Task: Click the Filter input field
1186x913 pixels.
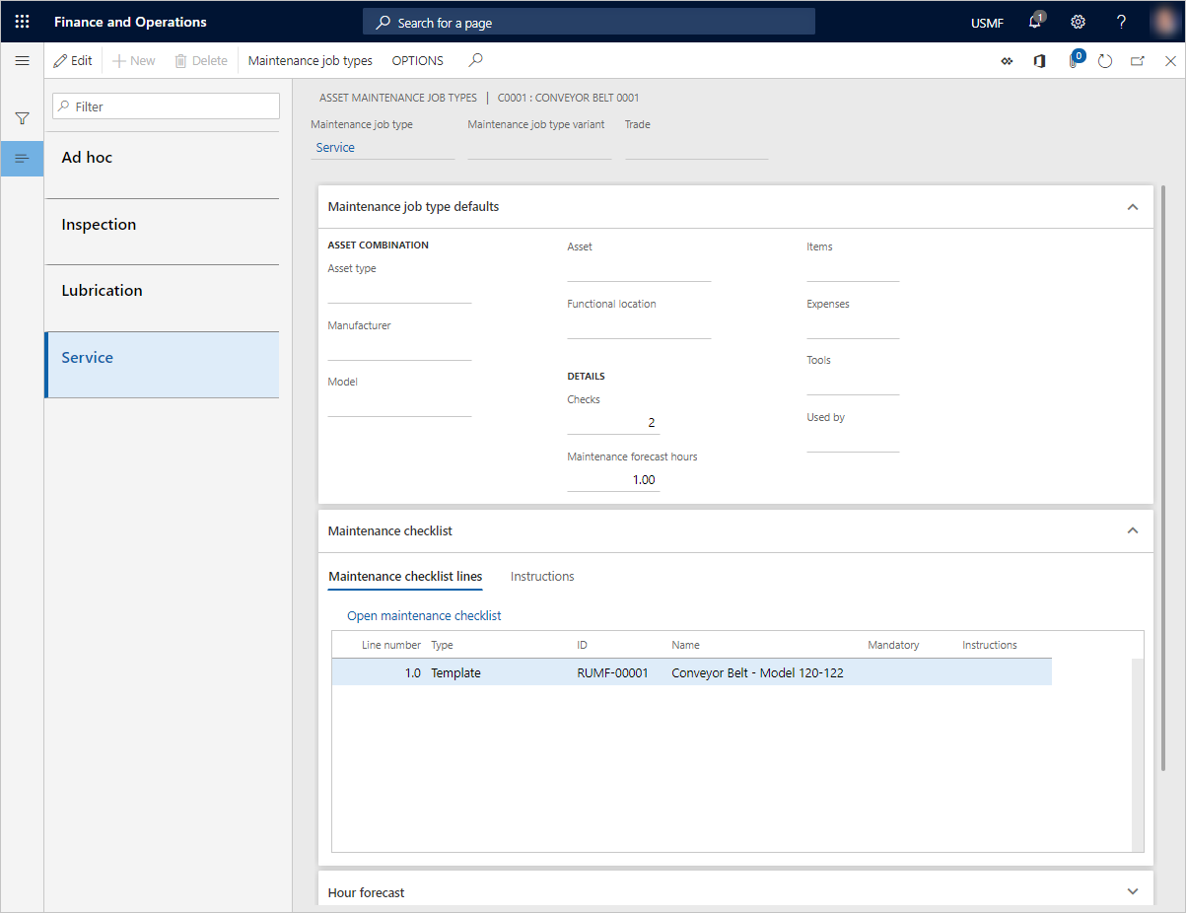Action: [166, 106]
